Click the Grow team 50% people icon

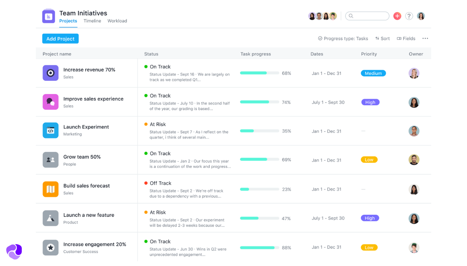point(51,160)
